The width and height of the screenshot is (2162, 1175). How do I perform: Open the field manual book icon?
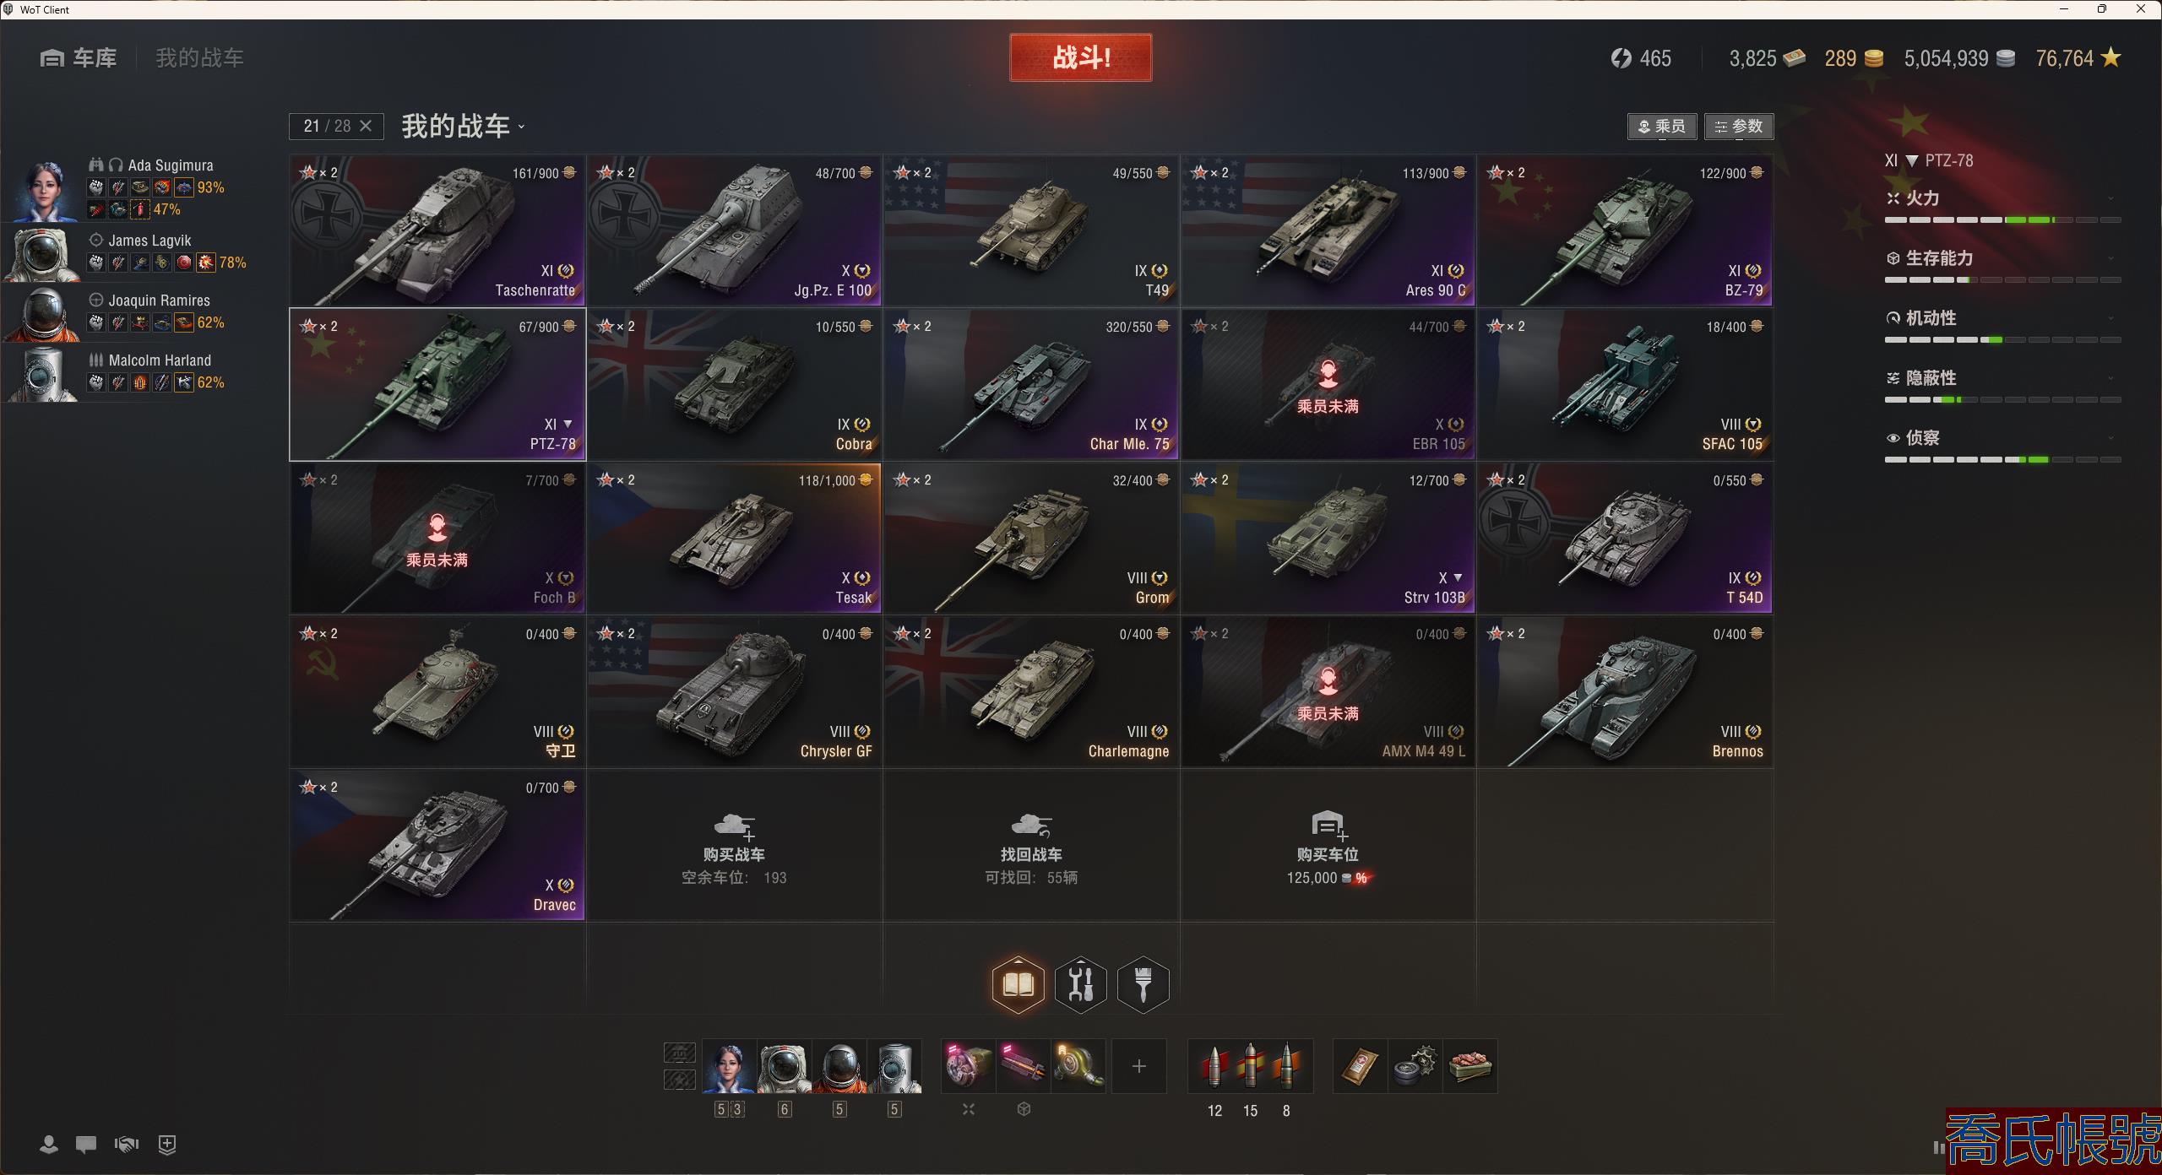[x=1018, y=984]
